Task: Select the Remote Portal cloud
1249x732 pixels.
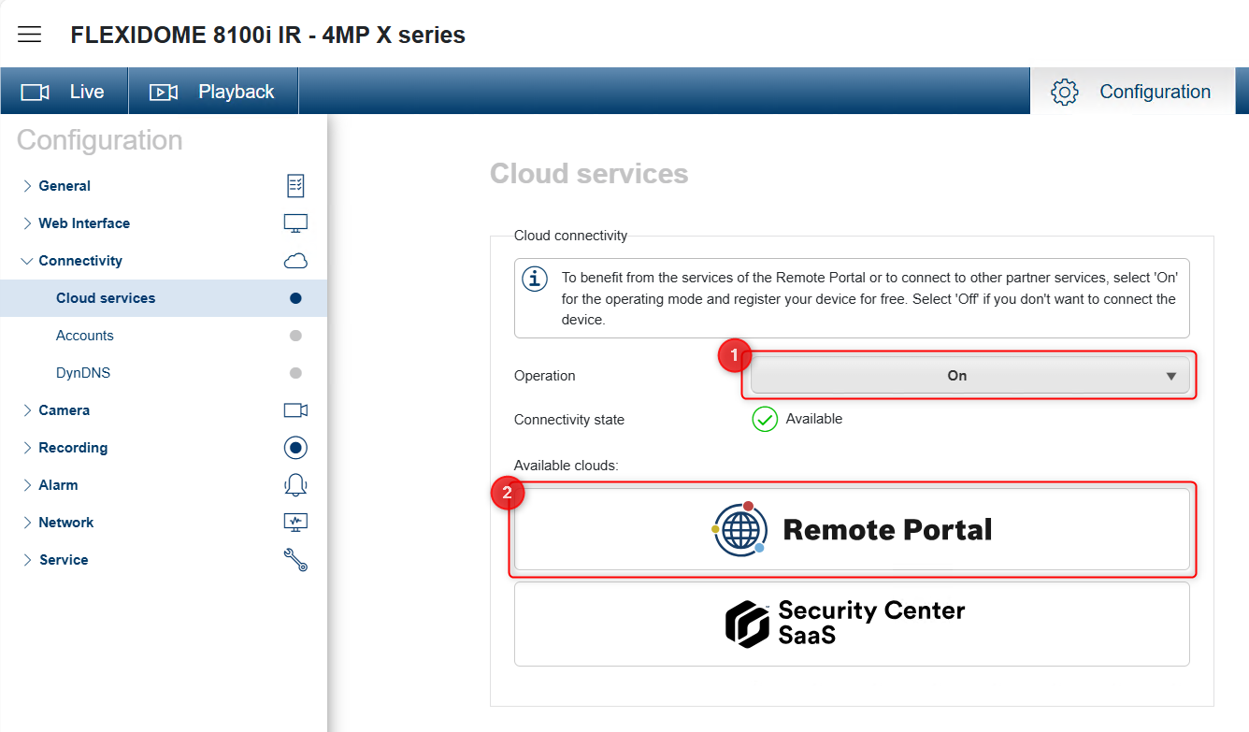Action: [x=852, y=530]
